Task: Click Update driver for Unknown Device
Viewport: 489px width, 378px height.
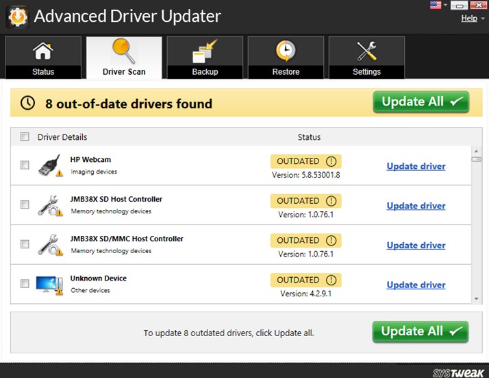Action: (x=416, y=285)
